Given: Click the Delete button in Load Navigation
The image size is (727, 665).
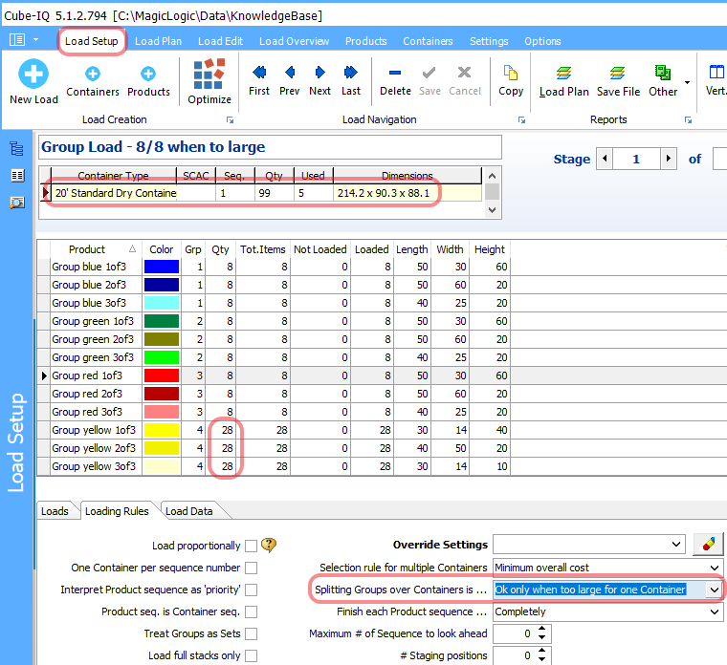Looking at the screenshot, I should (x=395, y=75).
